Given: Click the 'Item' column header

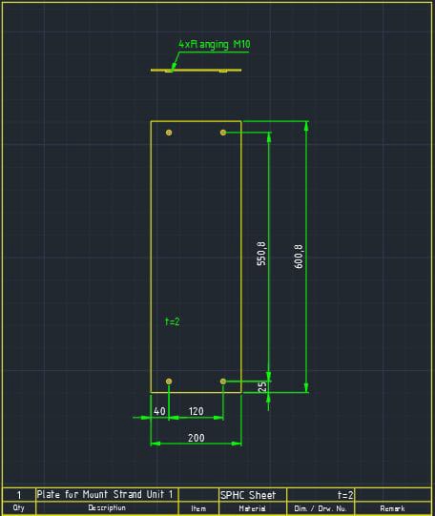Looking at the screenshot, I should (x=198, y=508).
